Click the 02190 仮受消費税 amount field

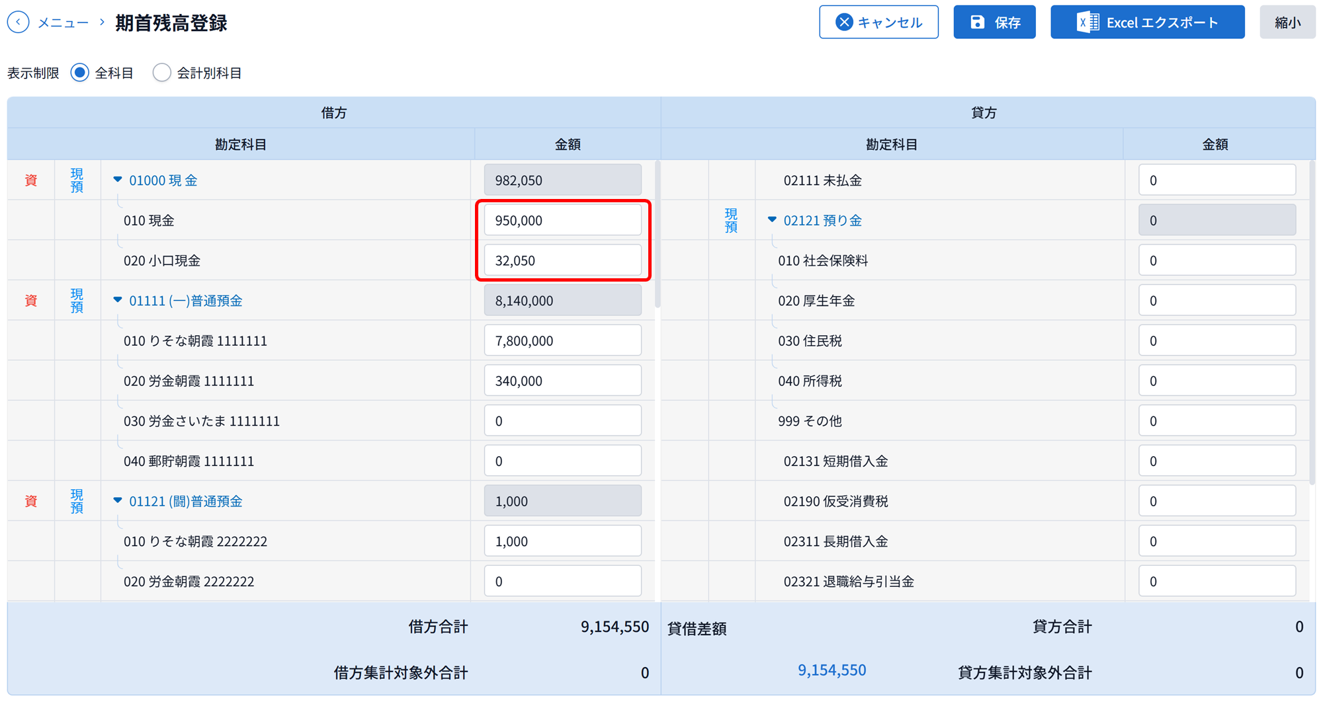[1216, 501]
